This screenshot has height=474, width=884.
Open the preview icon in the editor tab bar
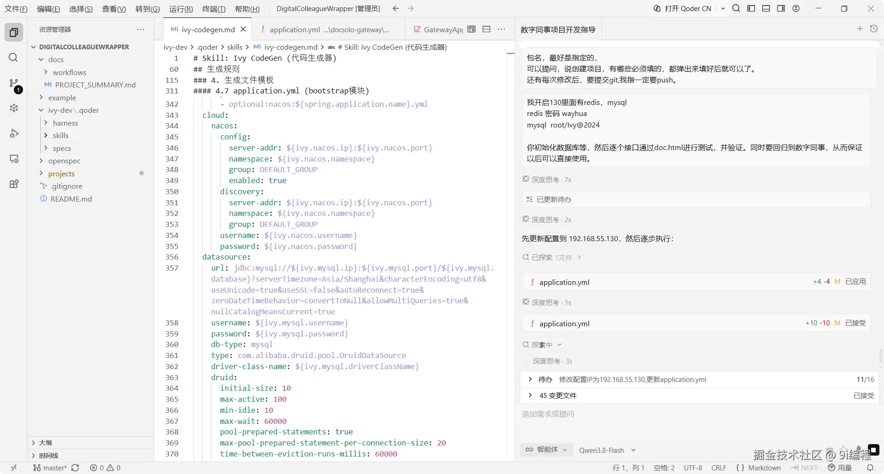tap(471, 29)
